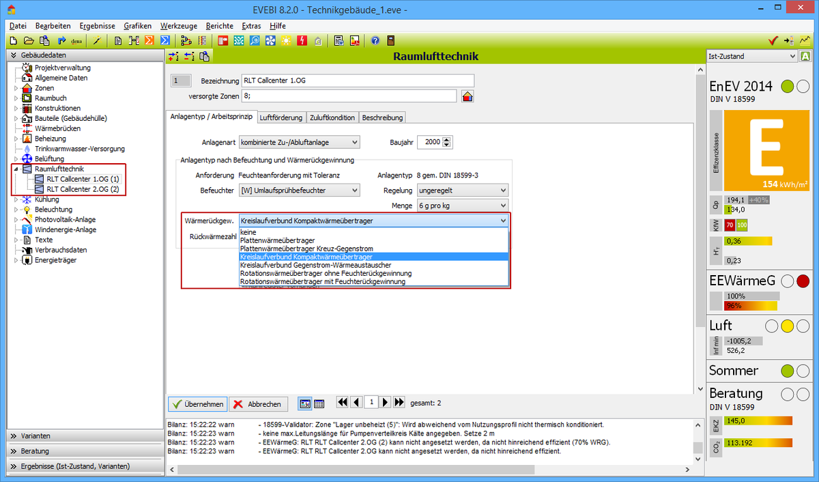This screenshot has height=482, width=819.
Task: Click the yellow sun toolbar icon
Action: coord(286,41)
